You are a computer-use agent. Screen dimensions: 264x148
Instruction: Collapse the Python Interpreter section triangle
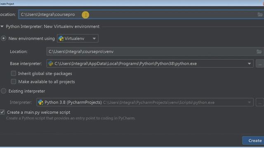coord(2,26)
